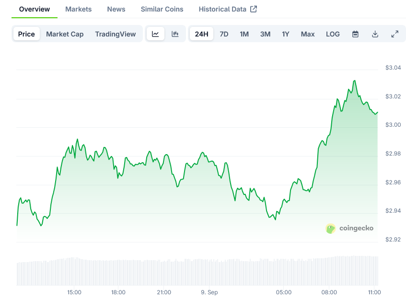Screen dimensions: 406x301
Task: Go to the Similar Coins tab
Action: pos(162,9)
